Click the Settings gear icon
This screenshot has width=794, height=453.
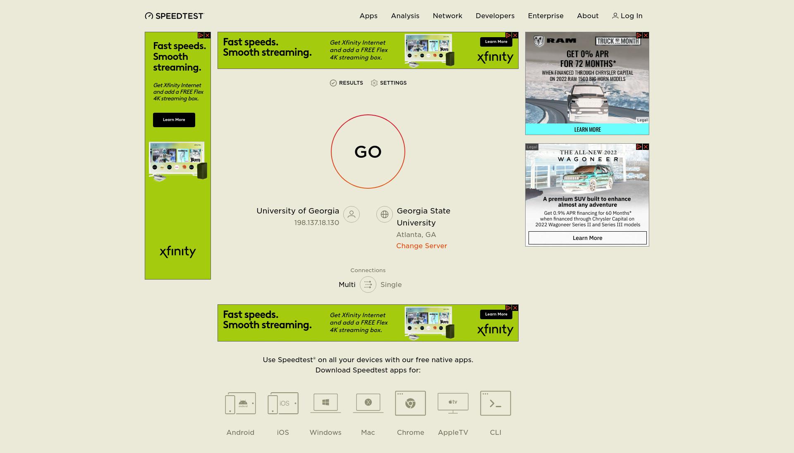coord(374,83)
